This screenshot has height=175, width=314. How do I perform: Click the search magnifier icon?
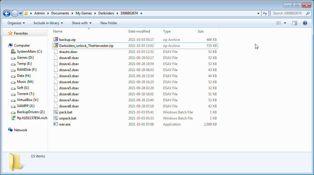pos(308,13)
